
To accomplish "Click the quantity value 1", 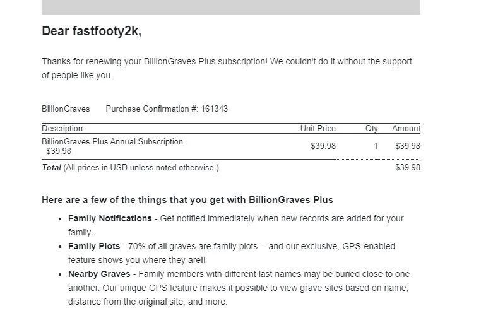I will 376,146.
